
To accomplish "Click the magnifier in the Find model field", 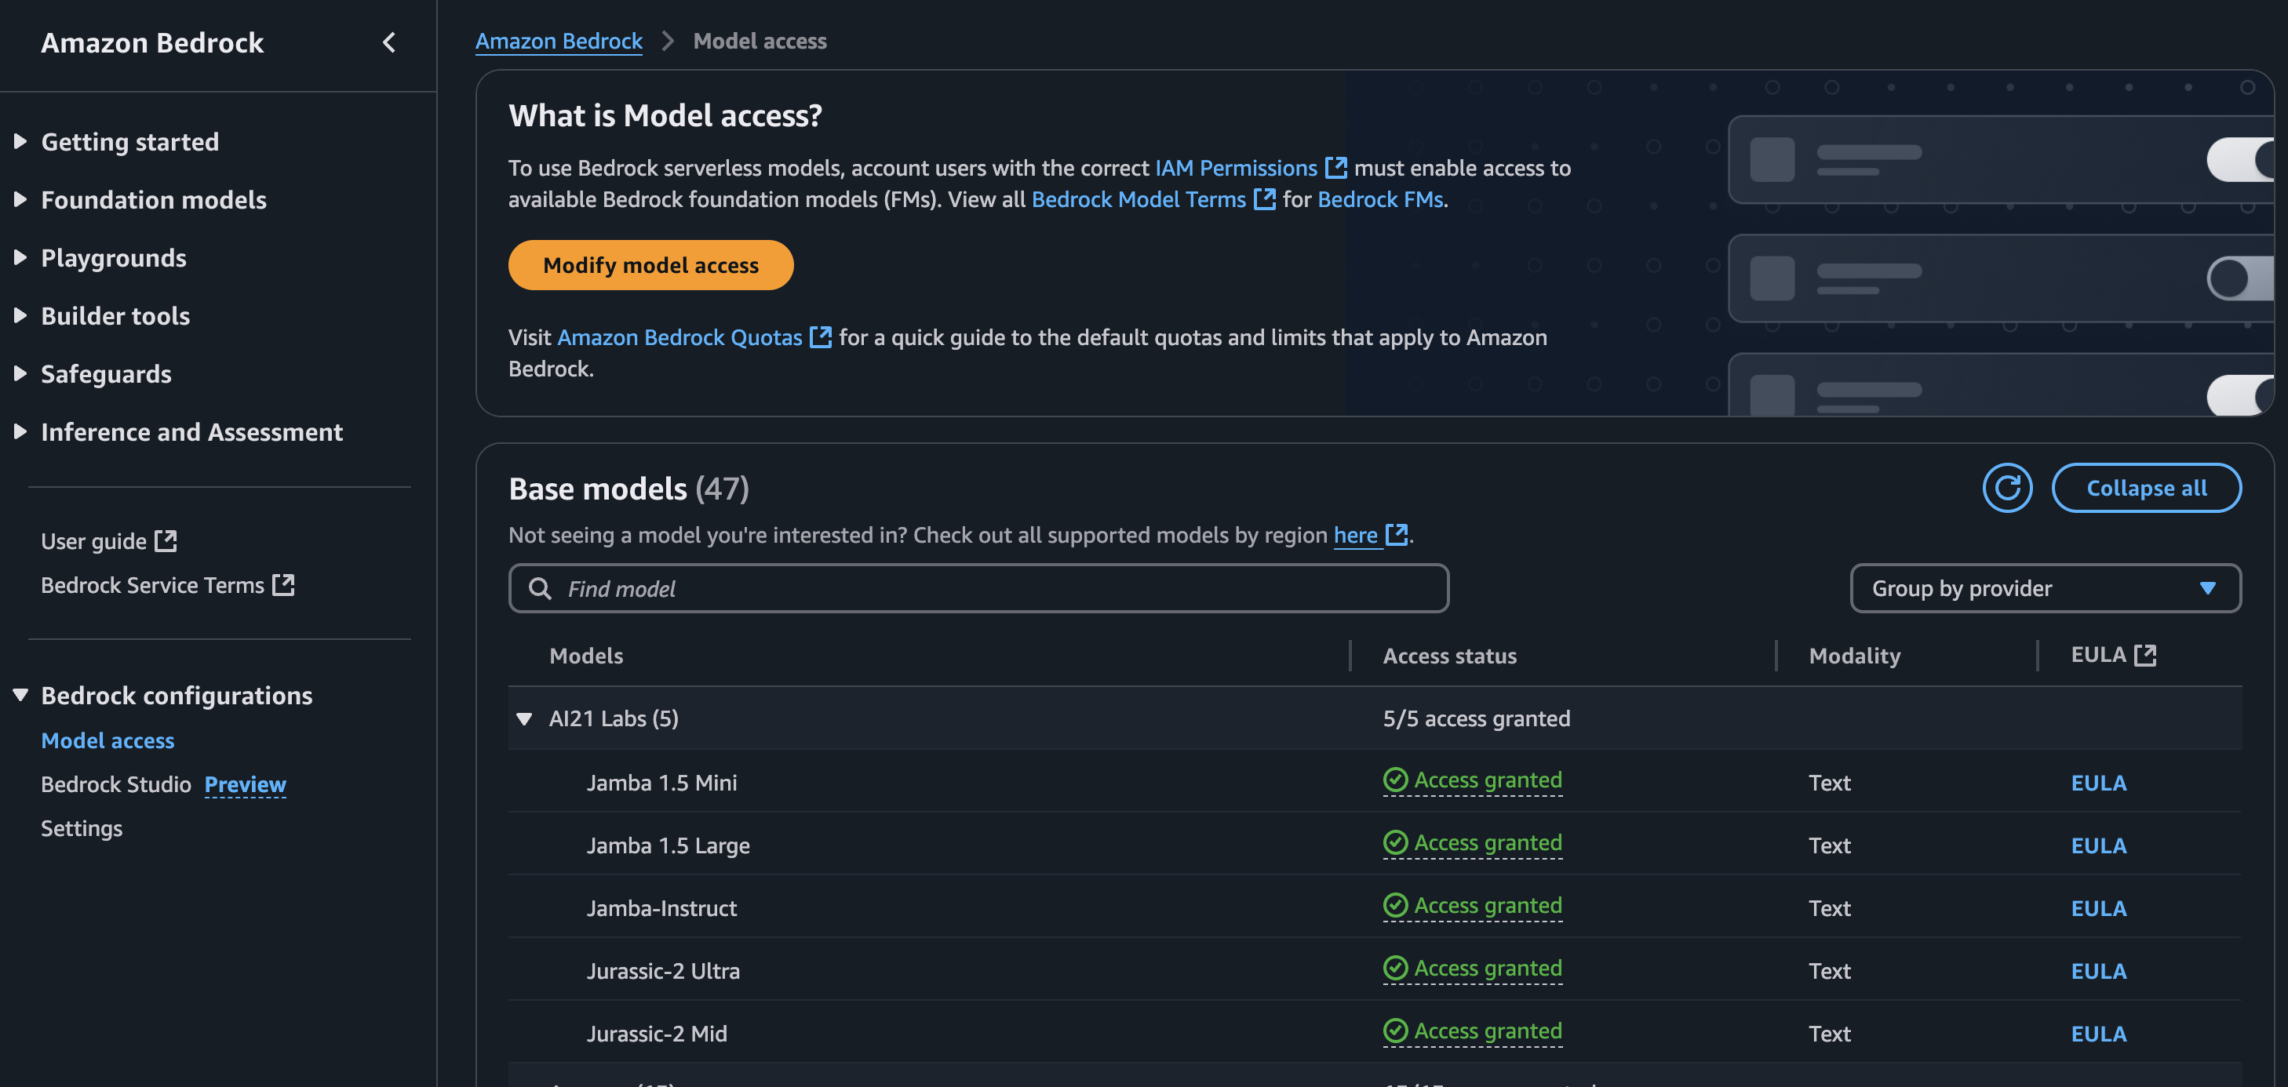I will 541,588.
